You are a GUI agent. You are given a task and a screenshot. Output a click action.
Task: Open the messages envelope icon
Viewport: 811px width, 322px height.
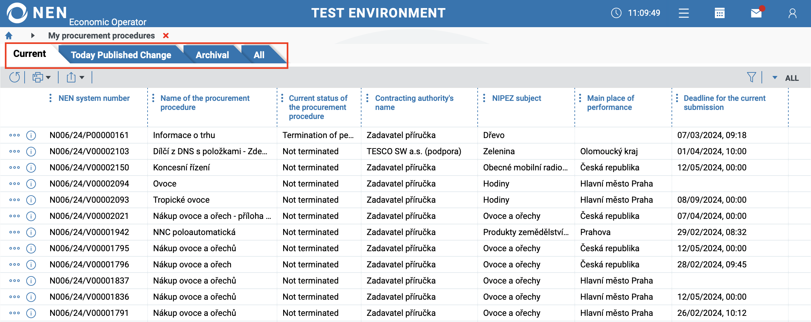tap(756, 13)
